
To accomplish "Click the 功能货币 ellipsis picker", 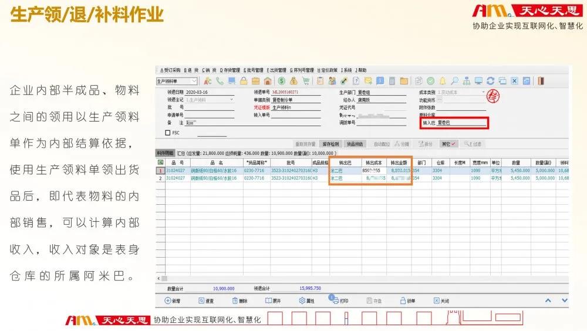I will coord(440,100).
